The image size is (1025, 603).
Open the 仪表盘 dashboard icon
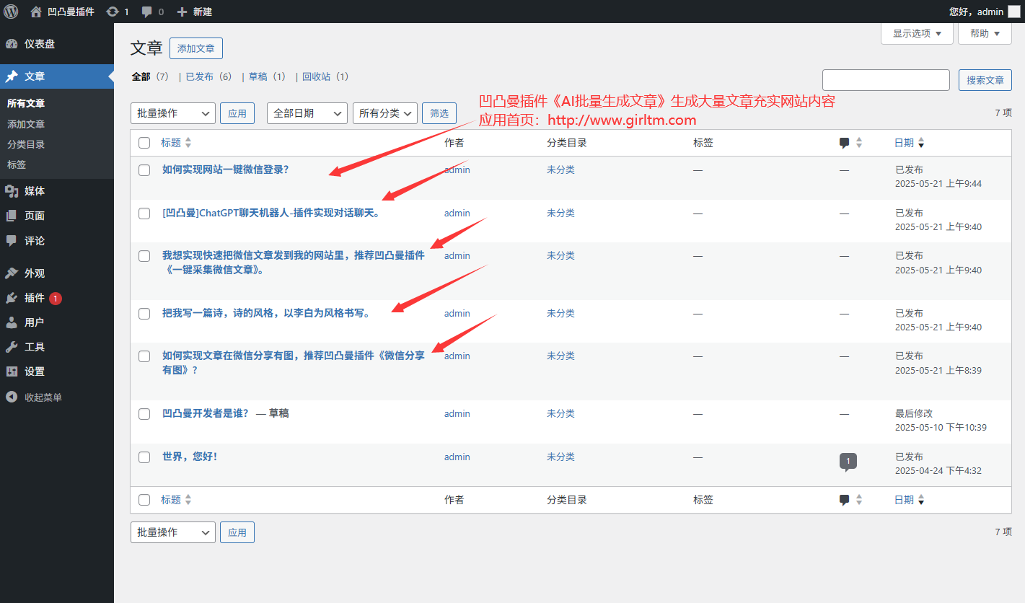[x=12, y=44]
